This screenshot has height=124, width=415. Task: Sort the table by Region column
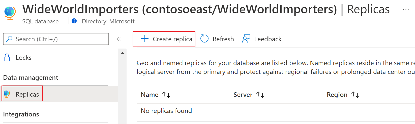[x=355, y=95]
